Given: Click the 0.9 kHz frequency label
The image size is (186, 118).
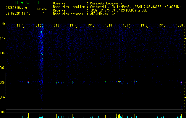Looking at the screenshot, I should 2,68.
